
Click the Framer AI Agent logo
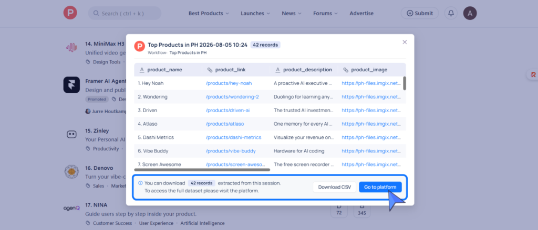(x=71, y=84)
